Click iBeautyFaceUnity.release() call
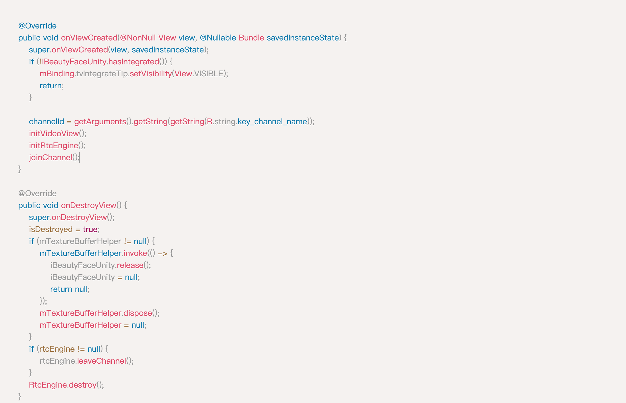Viewport: 626px width, 403px height. pyautogui.click(x=100, y=265)
